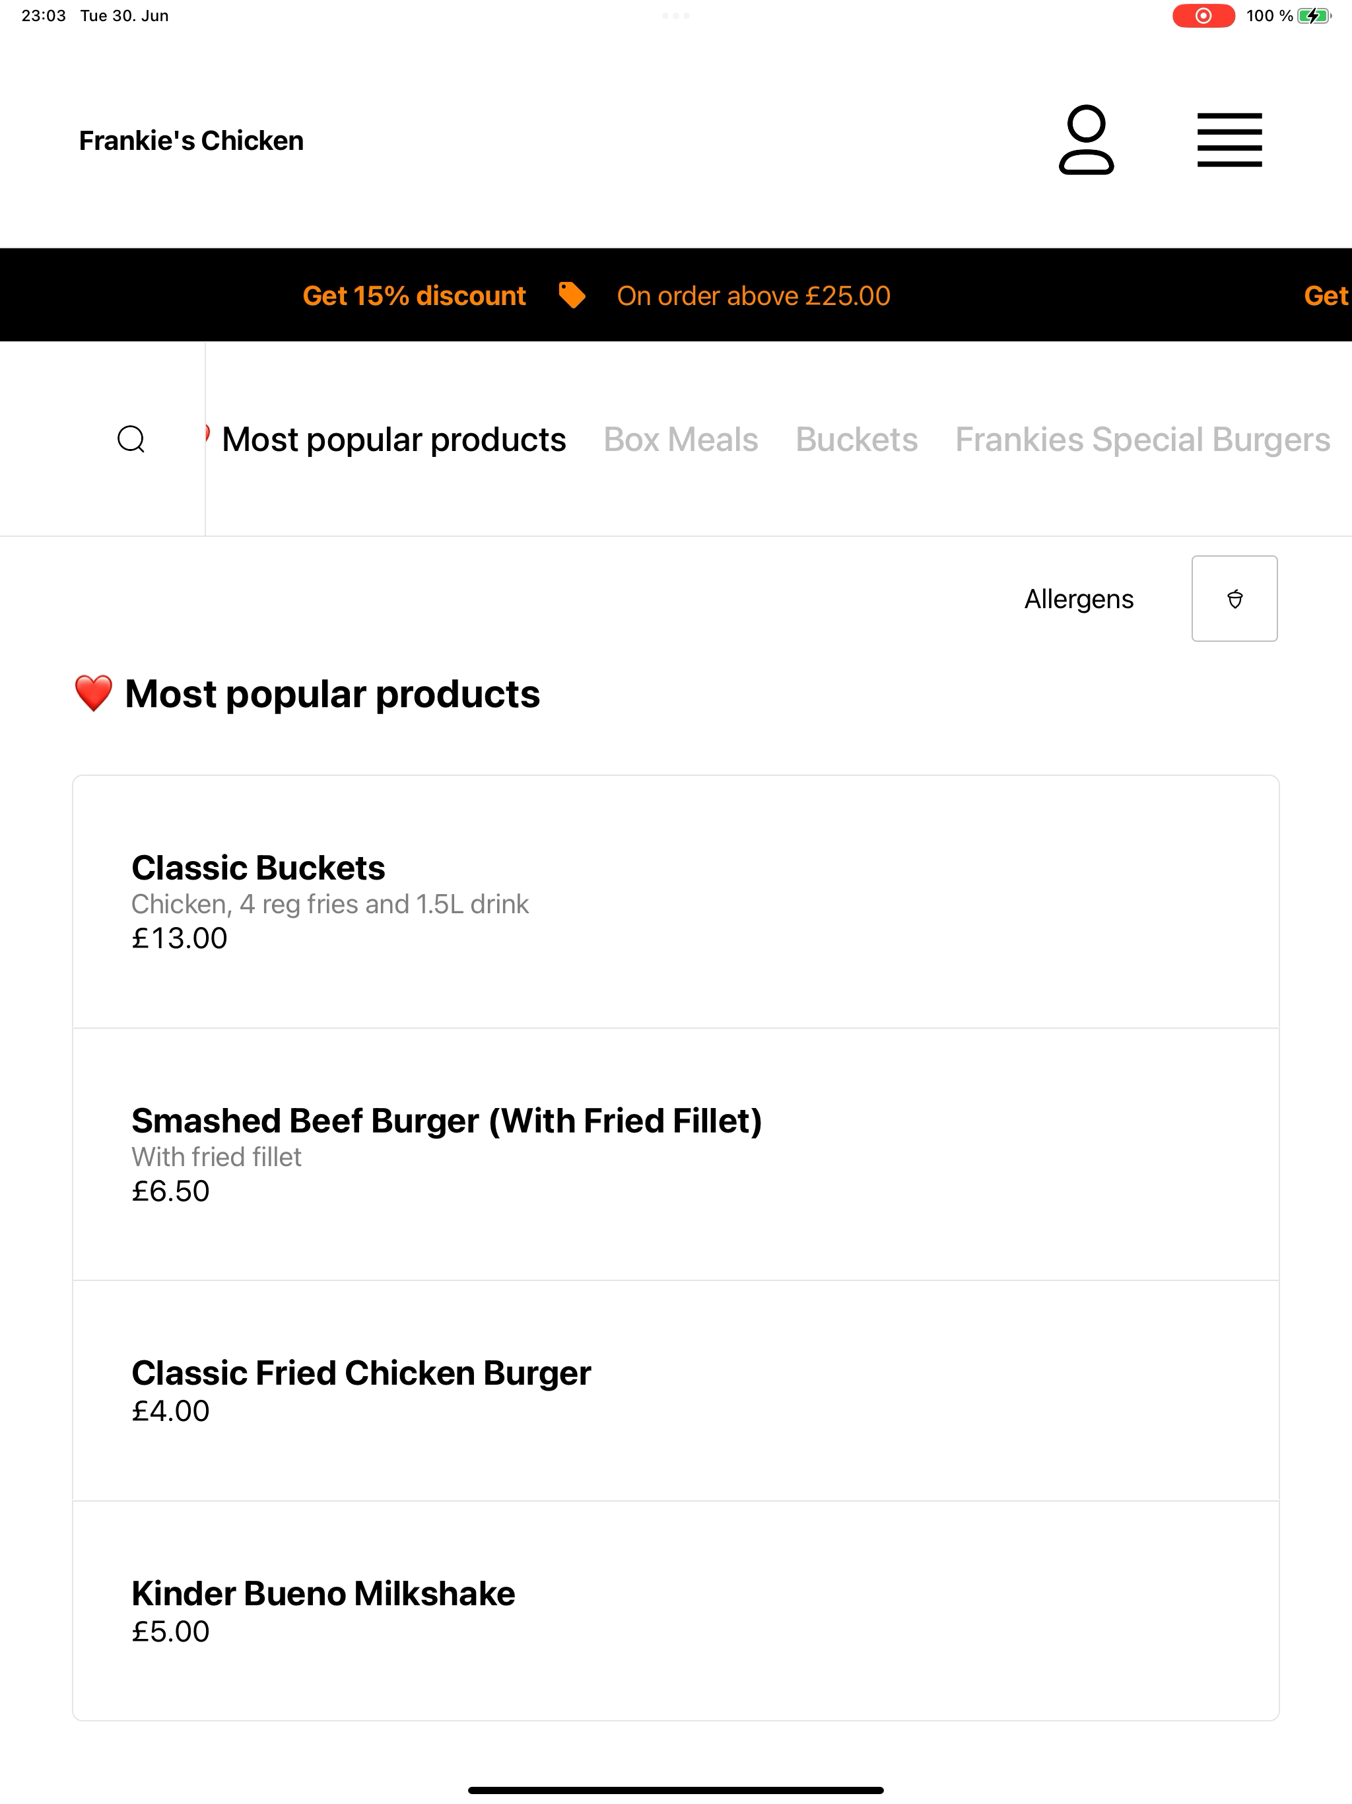Choose the Classic Fried Chicken Burger

676,1391
